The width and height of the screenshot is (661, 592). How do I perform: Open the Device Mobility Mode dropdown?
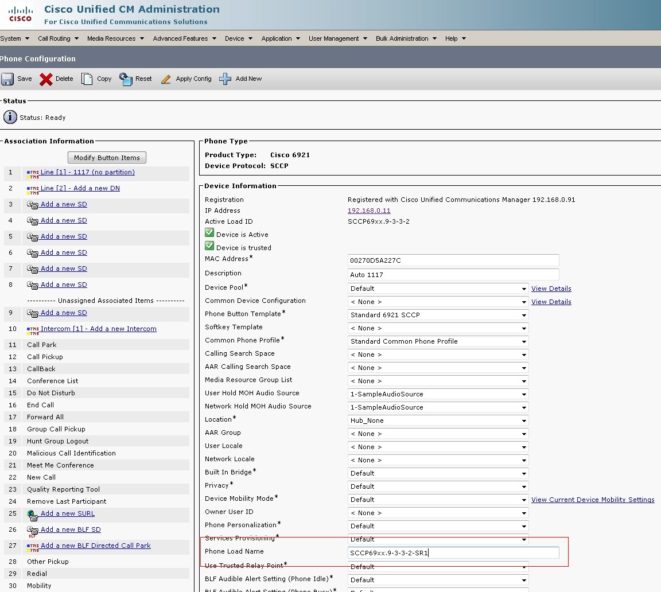tap(438, 500)
